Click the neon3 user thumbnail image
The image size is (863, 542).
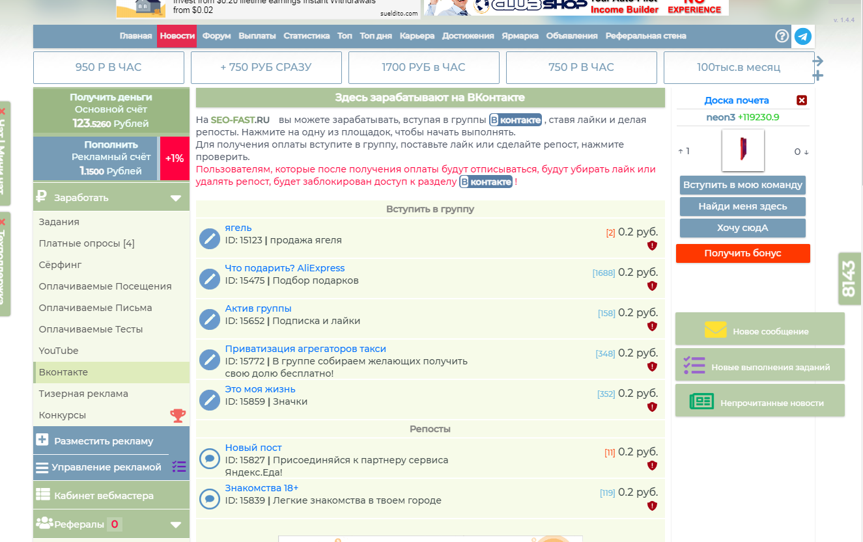tap(743, 150)
